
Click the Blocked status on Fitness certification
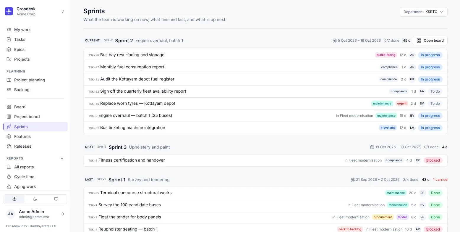tap(433, 160)
